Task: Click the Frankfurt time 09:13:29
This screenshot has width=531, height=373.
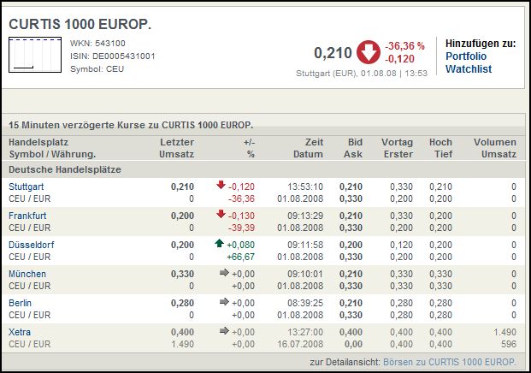Action: pyautogui.click(x=305, y=216)
